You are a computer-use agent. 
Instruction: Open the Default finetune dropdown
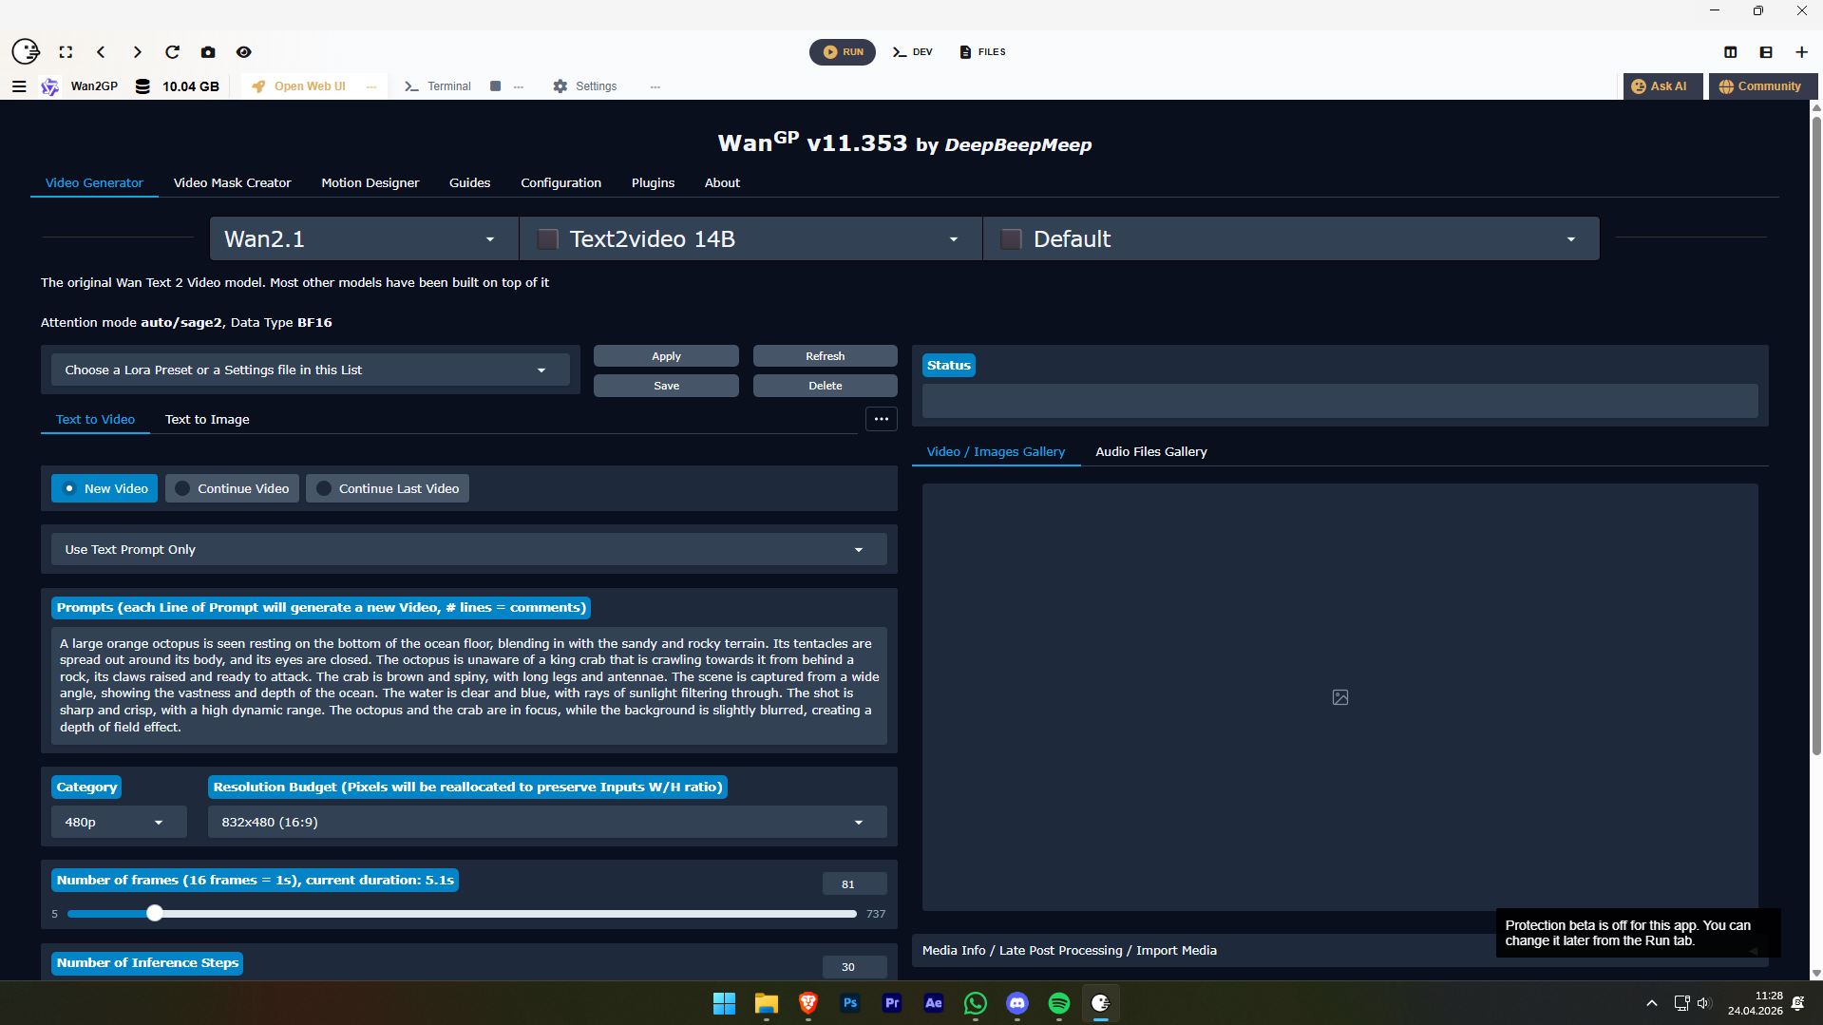pyautogui.click(x=1291, y=238)
